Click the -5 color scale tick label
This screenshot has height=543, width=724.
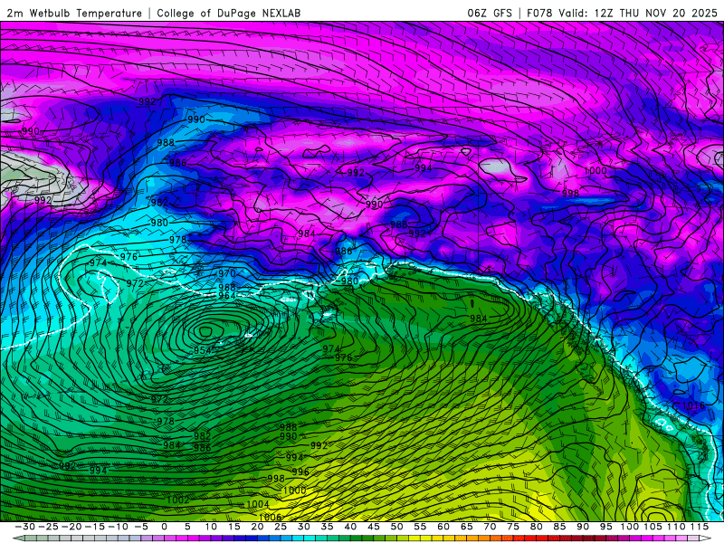[x=141, y=527]
